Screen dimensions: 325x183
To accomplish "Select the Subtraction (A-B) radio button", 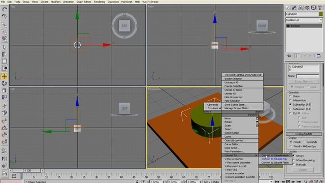I will [x=290, y=105].
